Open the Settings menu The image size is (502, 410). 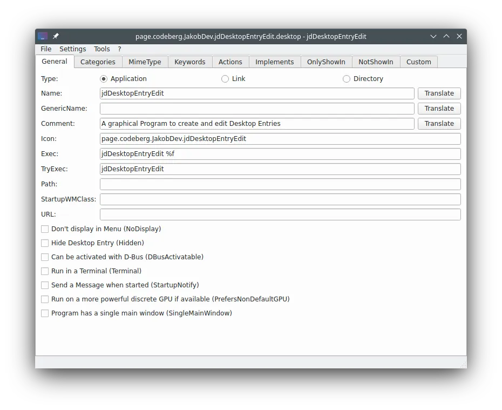[72, 49]
